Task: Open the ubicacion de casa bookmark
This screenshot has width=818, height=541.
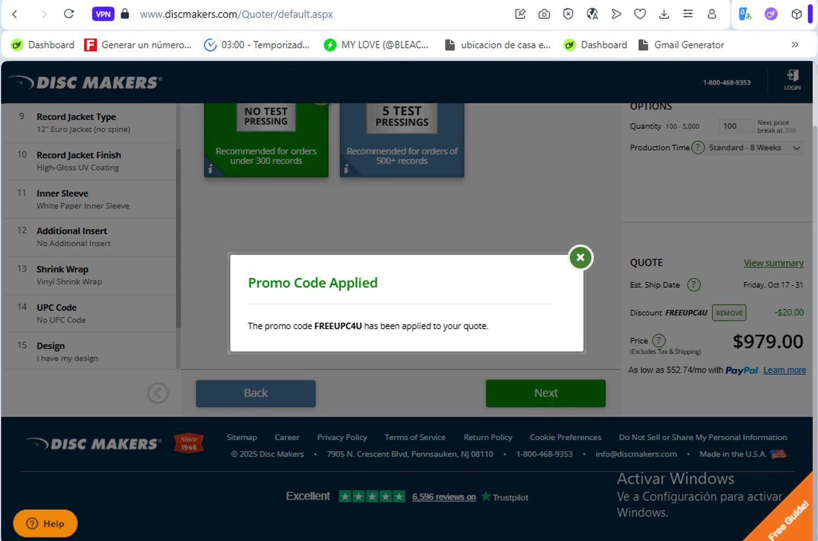Action: (x=497, y=45)
